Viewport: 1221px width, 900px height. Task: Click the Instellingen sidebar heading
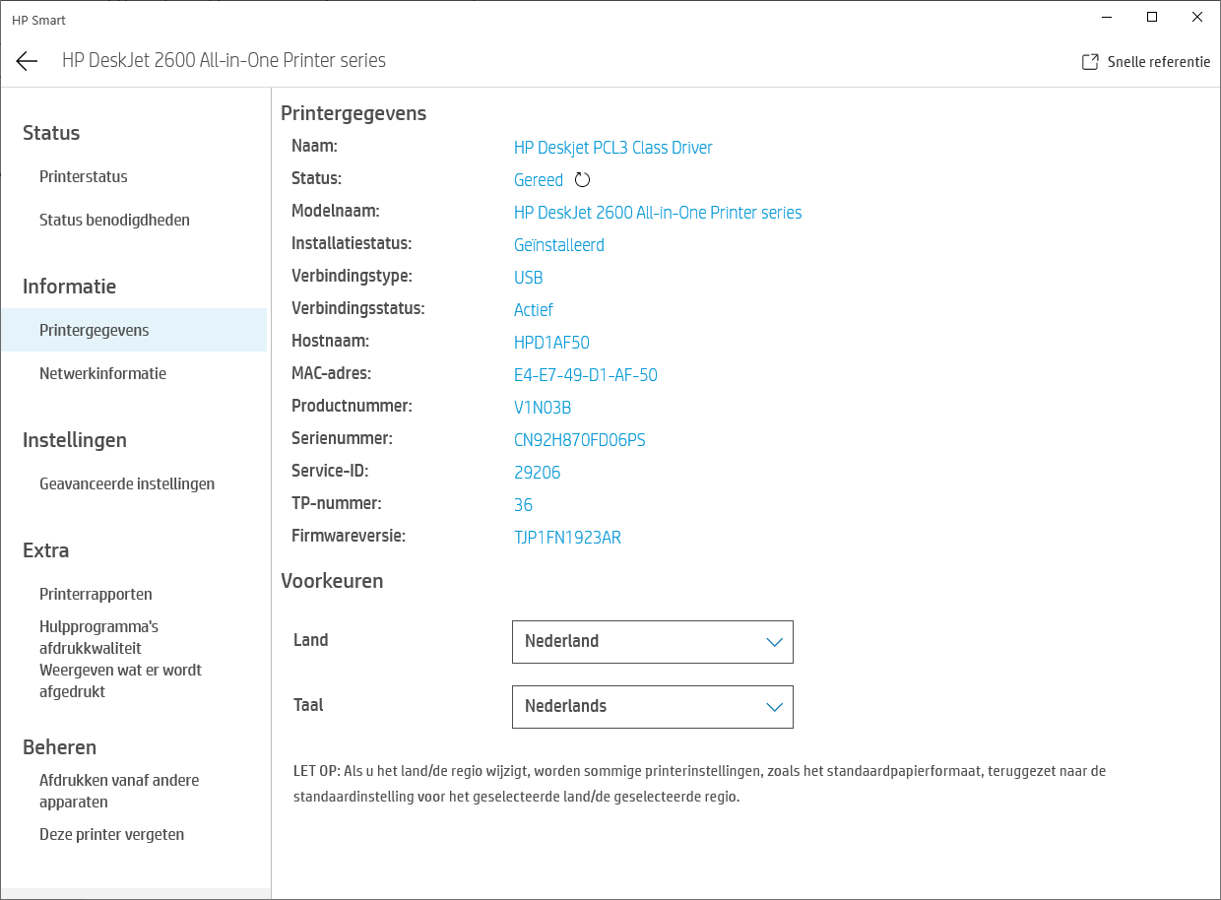point(75,440)
